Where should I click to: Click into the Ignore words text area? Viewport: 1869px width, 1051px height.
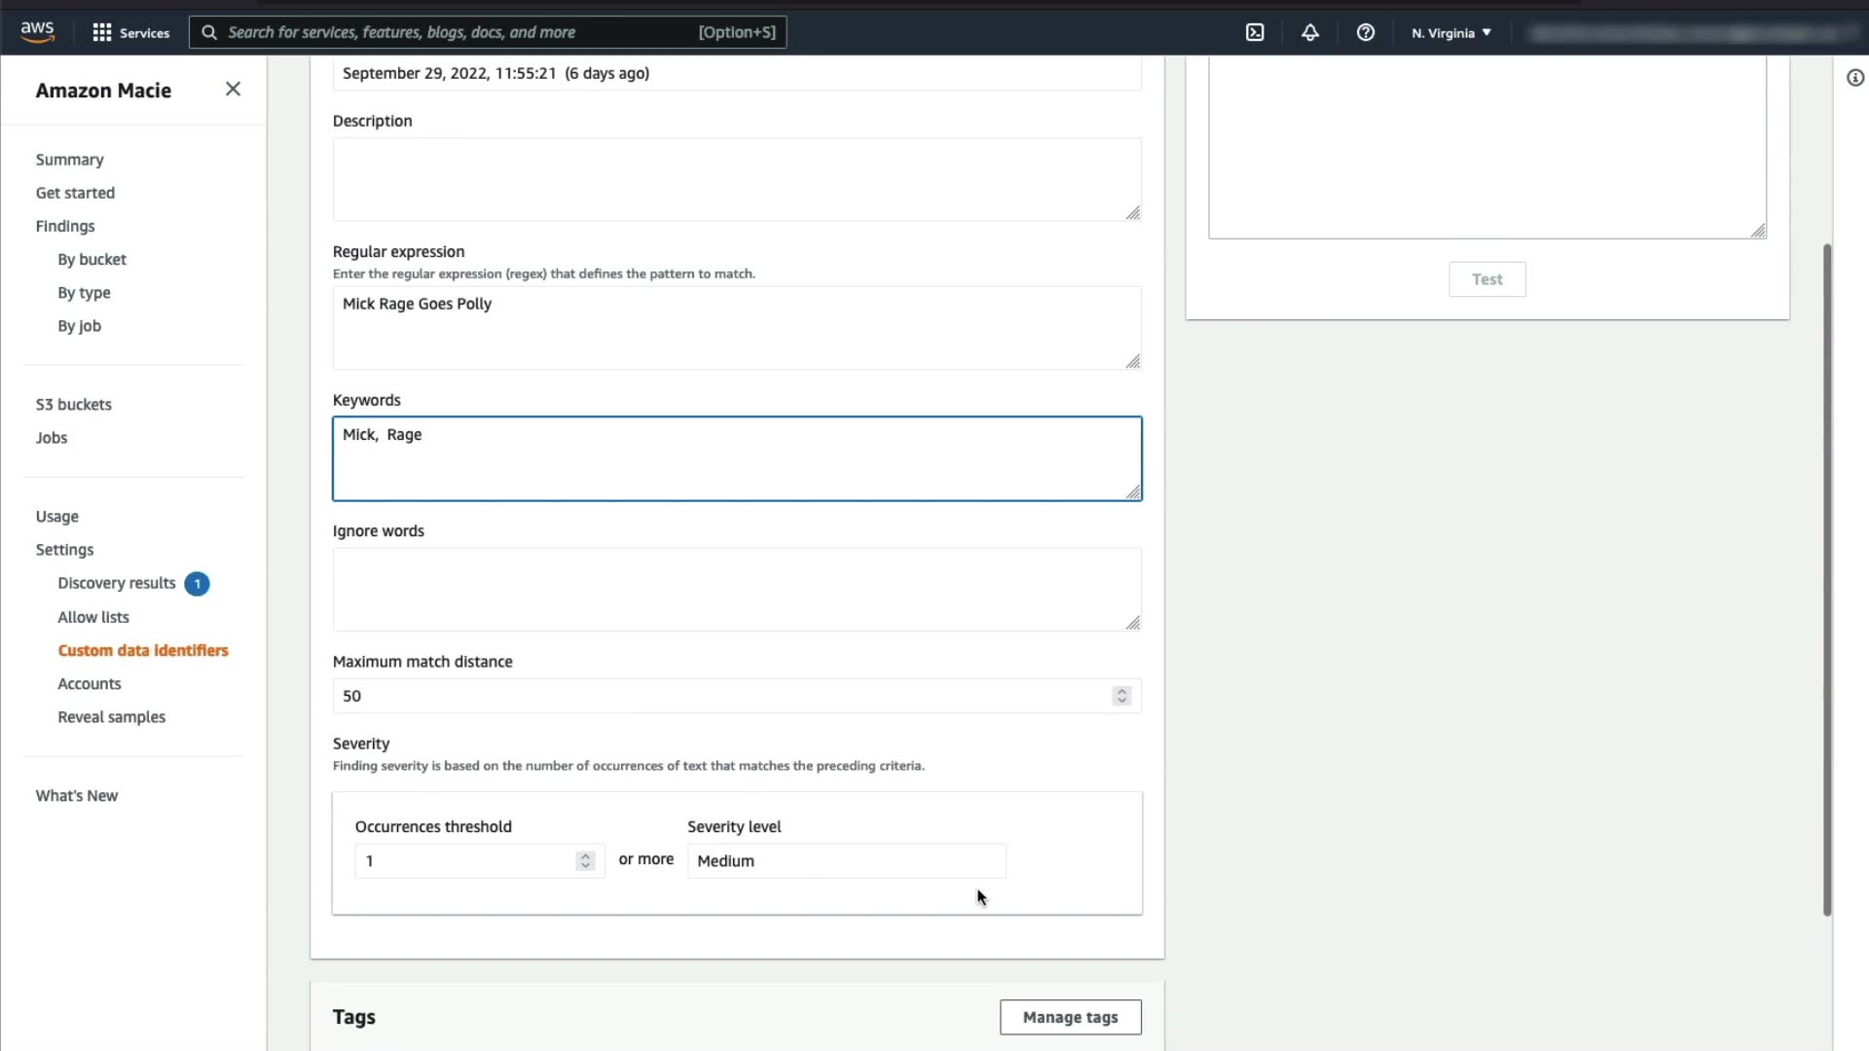[736, 589]
